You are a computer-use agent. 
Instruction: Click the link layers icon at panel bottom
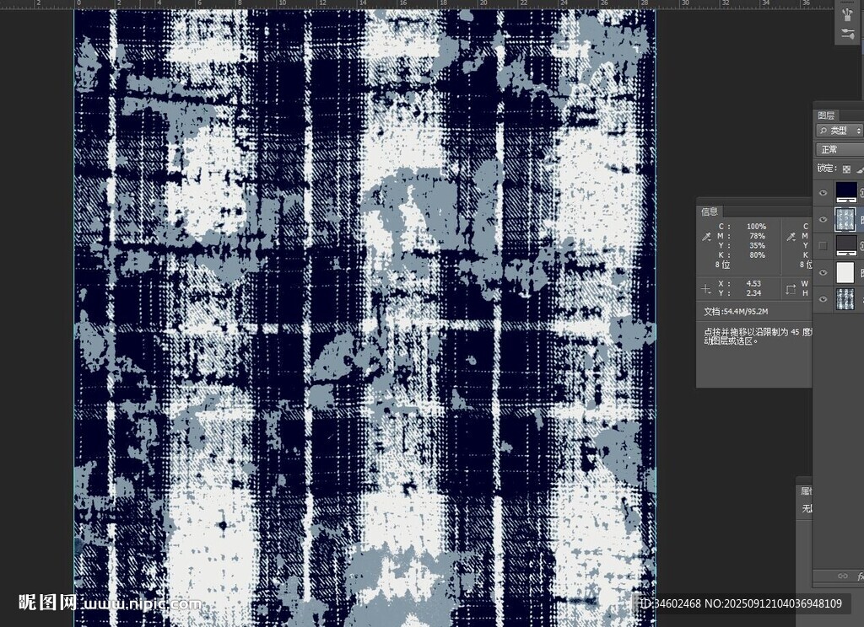(842, 576)
